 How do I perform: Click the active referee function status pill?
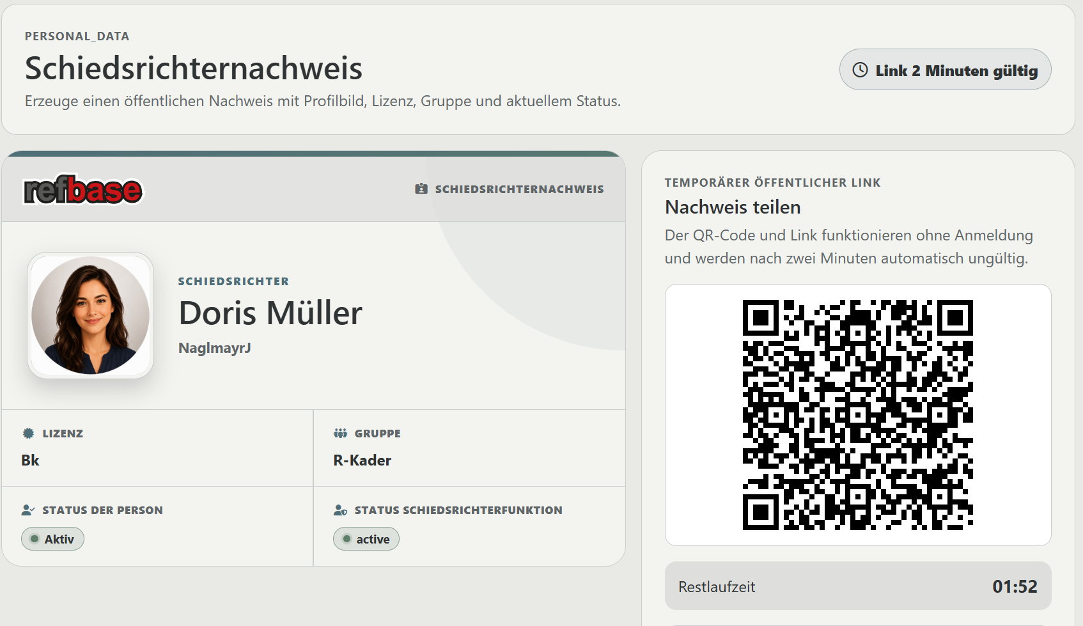366,538
